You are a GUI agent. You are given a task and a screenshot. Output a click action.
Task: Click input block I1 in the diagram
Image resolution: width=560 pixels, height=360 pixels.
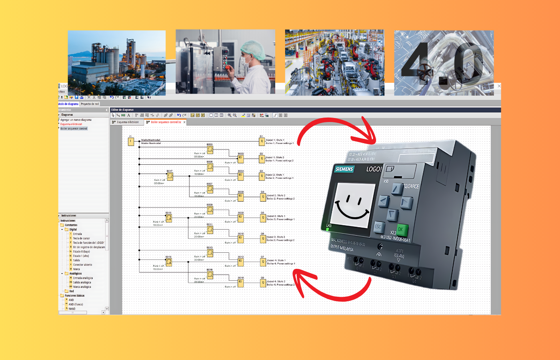(x=131, y=141)
